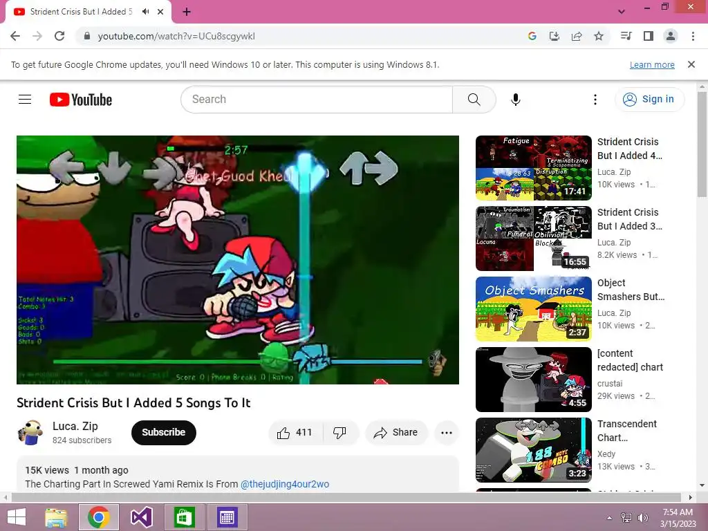Open Visual Studio from taskbar
Viewport: 708px width, 531px height.
tap(142, 517)
